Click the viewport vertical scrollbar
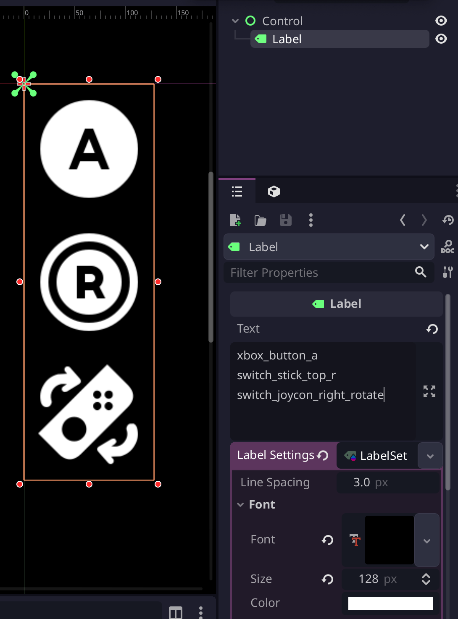This screenshot has width=458, height=619. pyautogui.click(x=211, y=257)
